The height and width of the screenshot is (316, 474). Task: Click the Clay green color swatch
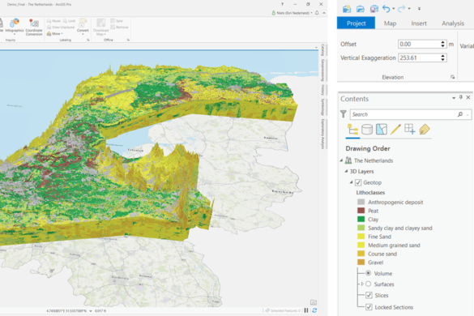point(361,219)
